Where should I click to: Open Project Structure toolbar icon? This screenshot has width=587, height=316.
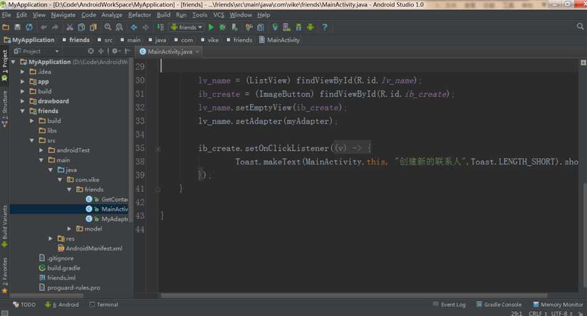point(261,27)
